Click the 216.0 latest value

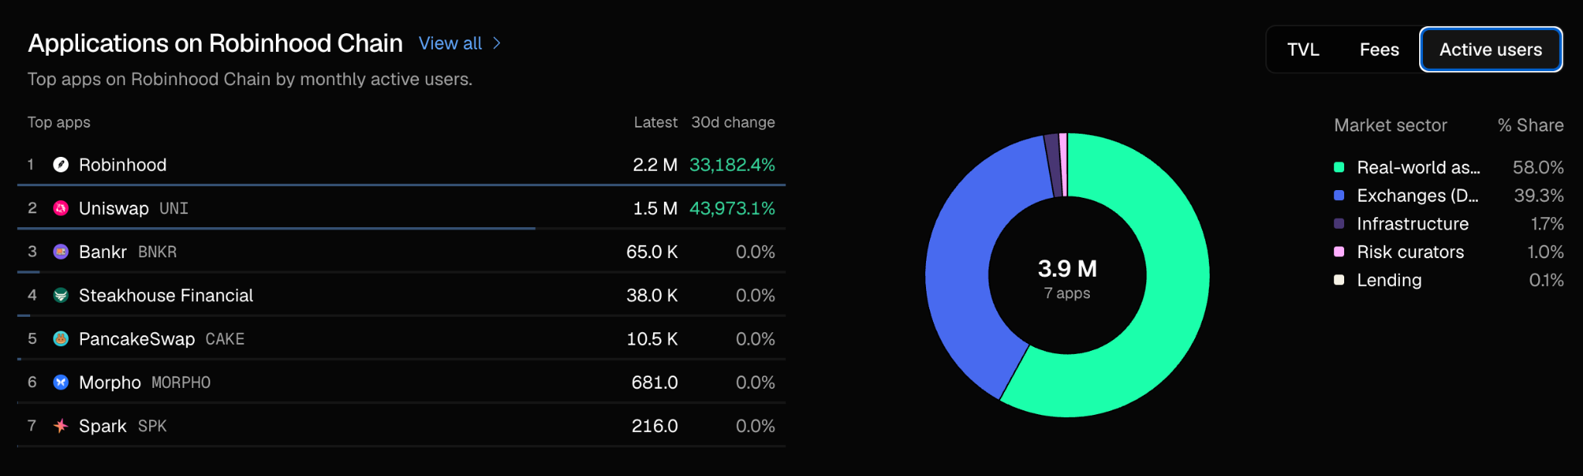click(x=655, y=427)
